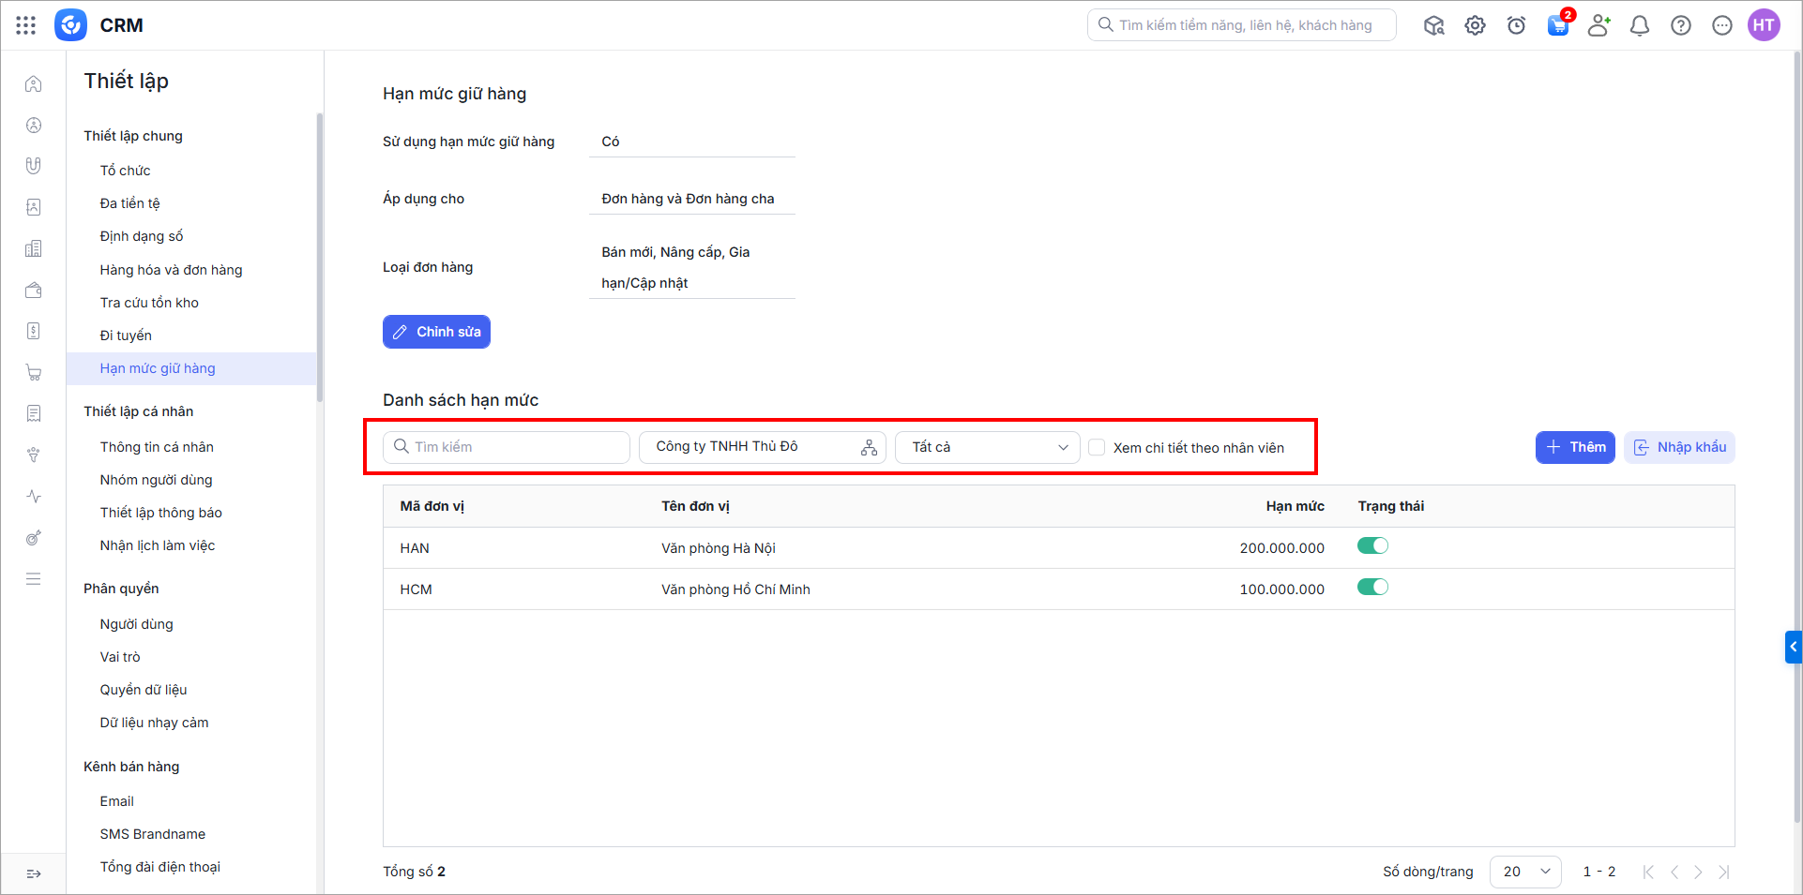Click the HT user avatar
Viewport: 1803px width, 895px height.
point(1764,25)
